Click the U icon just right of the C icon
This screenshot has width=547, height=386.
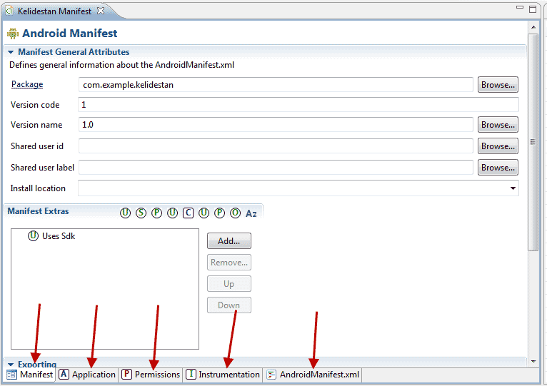(x=204, y=213)
